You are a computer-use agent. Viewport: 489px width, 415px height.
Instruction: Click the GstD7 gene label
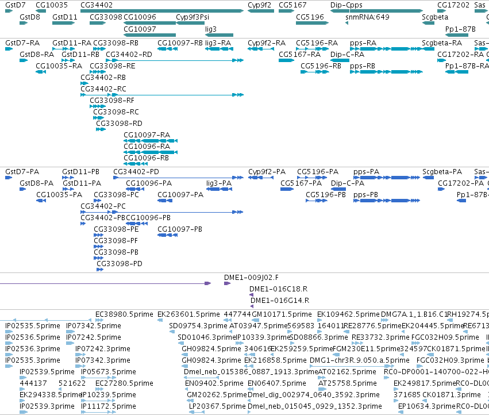pyautogui.click(x=16, y=5)
